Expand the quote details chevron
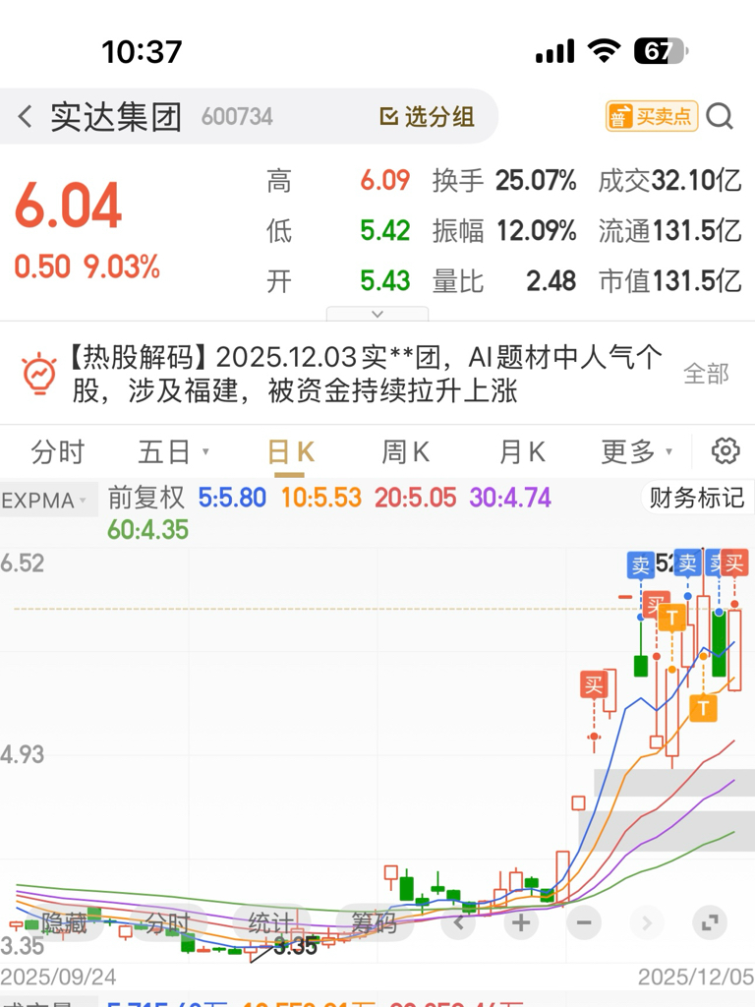This screenshot has width=755, height=1007. pos(377,314)
